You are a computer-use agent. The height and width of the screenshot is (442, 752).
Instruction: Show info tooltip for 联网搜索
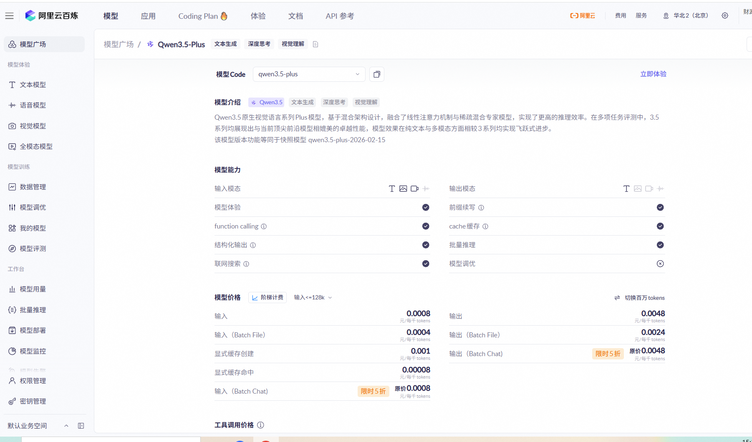click(246, 264)
